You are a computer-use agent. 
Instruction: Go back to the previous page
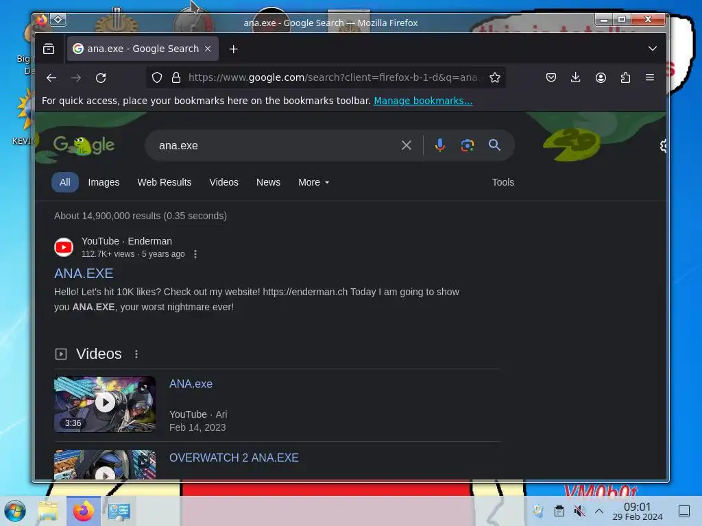pos(51,78)
